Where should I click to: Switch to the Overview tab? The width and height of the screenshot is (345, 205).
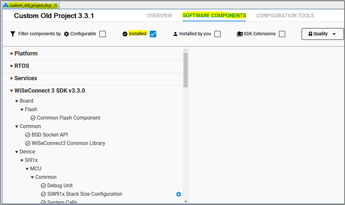tap(160, 16)
